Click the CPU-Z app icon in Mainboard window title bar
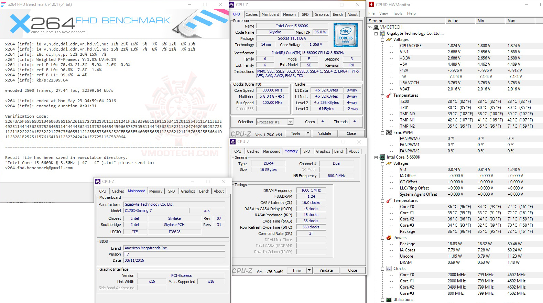The height and width of the screenshot is (303, 543). (x=98, y=182)
